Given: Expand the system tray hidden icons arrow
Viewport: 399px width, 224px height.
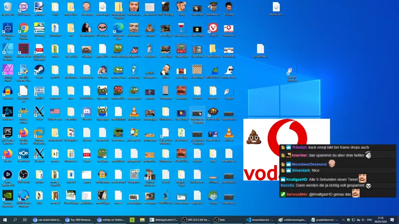Looking at the screenshot, I should (343, 220).
